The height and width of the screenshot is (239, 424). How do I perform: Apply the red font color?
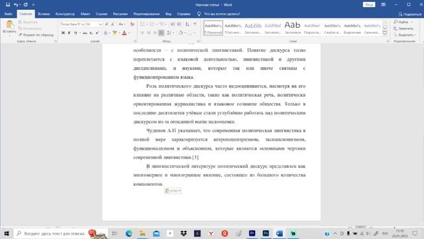click(x=125, y=33)
